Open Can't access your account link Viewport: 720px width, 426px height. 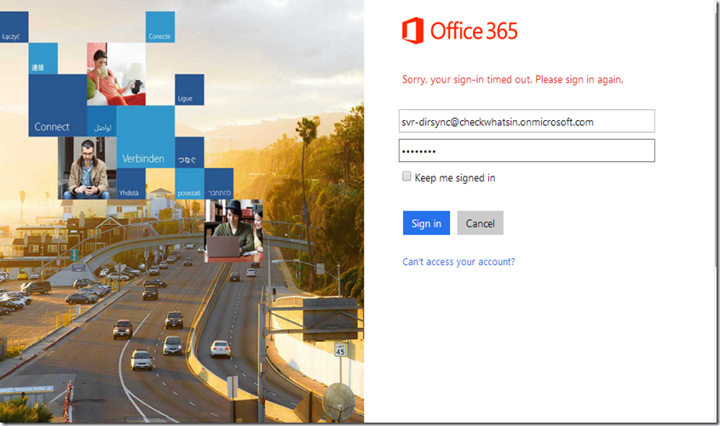tap(458, 262)
